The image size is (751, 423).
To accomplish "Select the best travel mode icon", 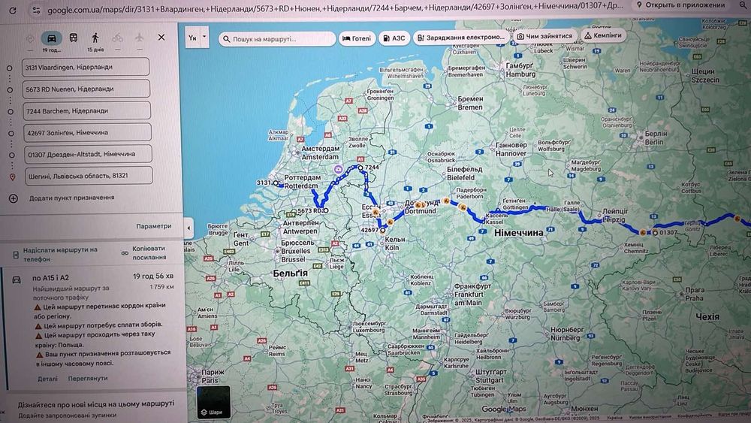I will coord(30,38).
